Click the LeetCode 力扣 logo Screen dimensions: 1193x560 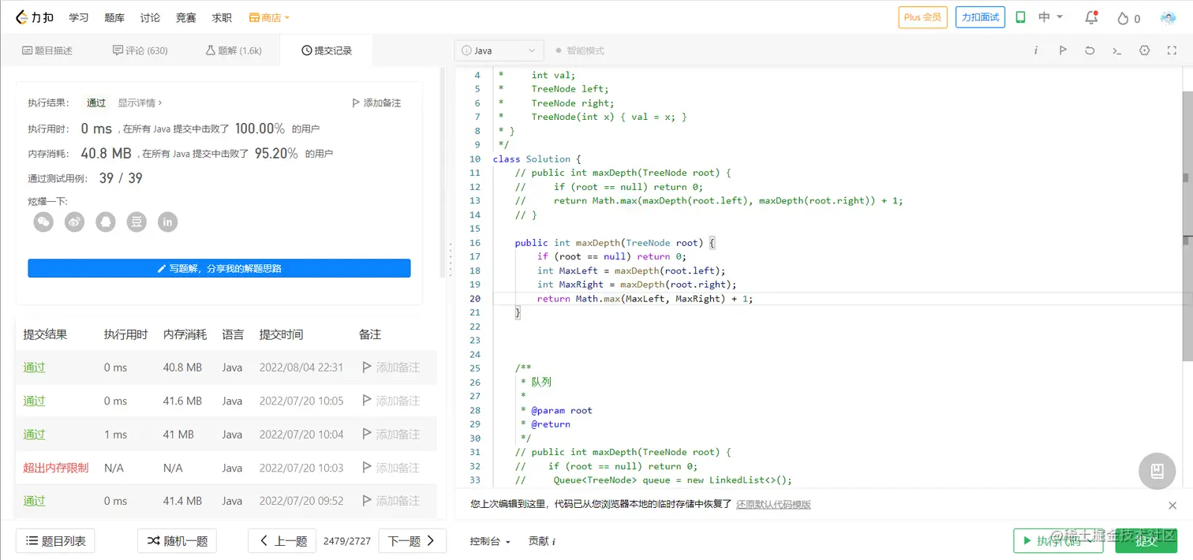point(34,17)
